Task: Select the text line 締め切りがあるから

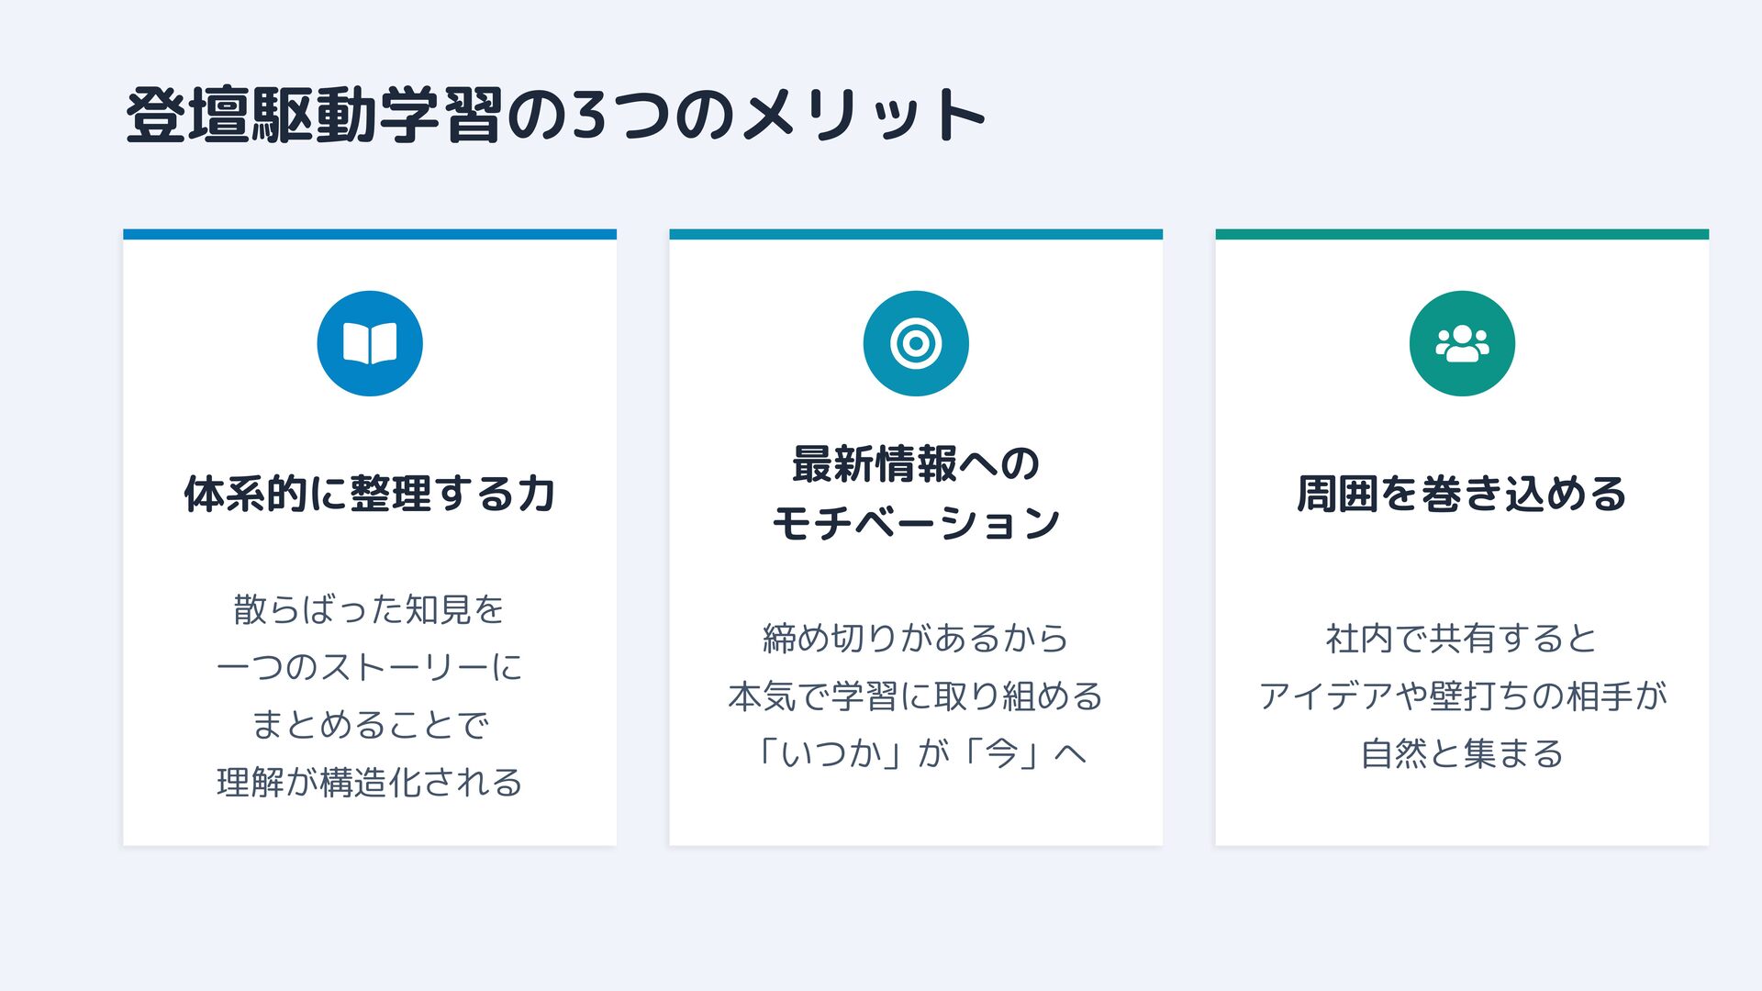Action: coord(916,638)
